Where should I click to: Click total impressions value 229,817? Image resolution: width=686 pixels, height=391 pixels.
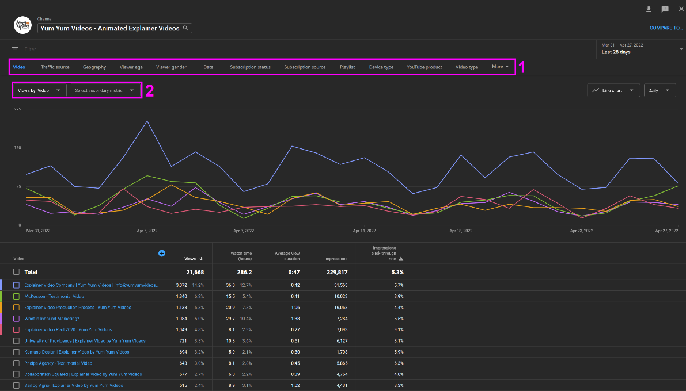[337, 272]
